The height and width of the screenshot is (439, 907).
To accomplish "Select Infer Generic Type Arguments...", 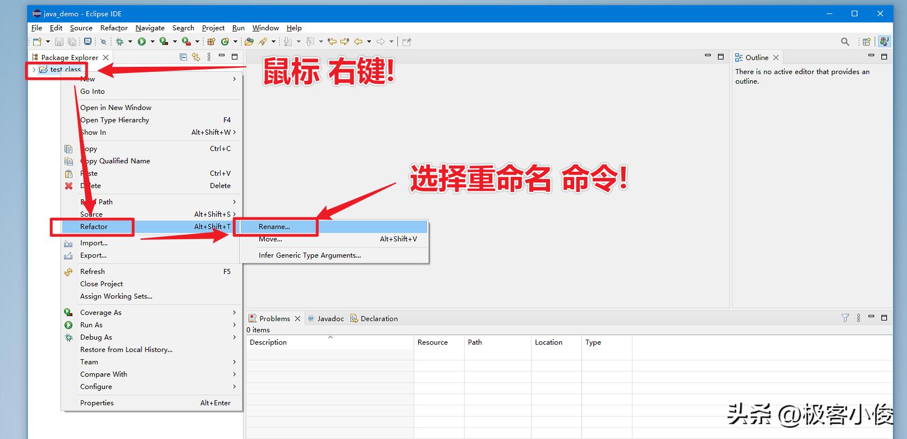I will 333,255.
